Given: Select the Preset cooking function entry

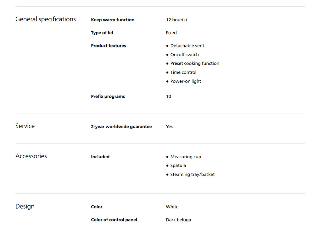Looking at the screenshot, I should (195, 63).
